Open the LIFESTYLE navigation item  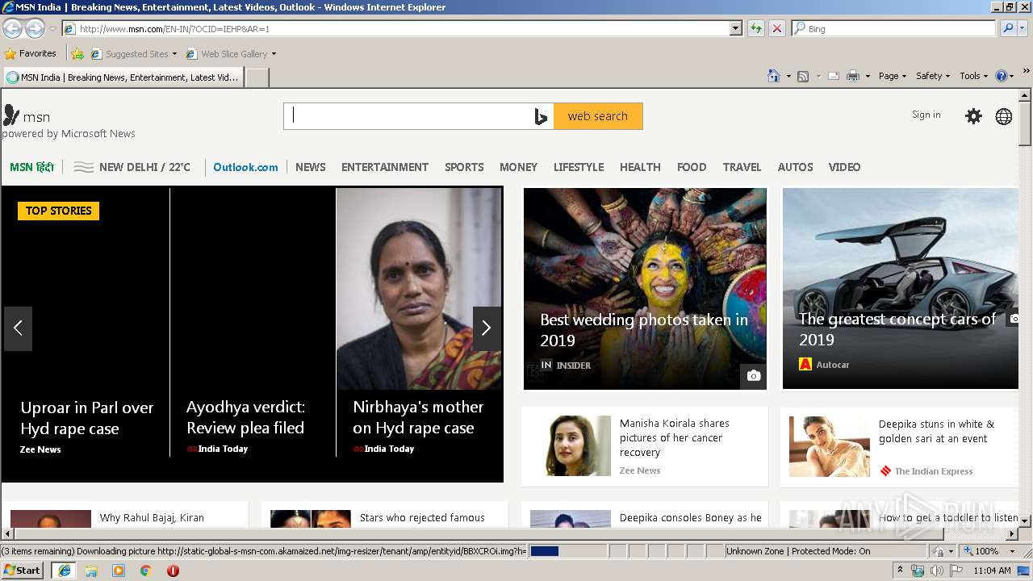(579, 167)
